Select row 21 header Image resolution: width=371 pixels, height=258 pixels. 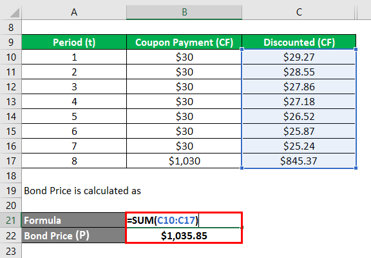[11, 221]
